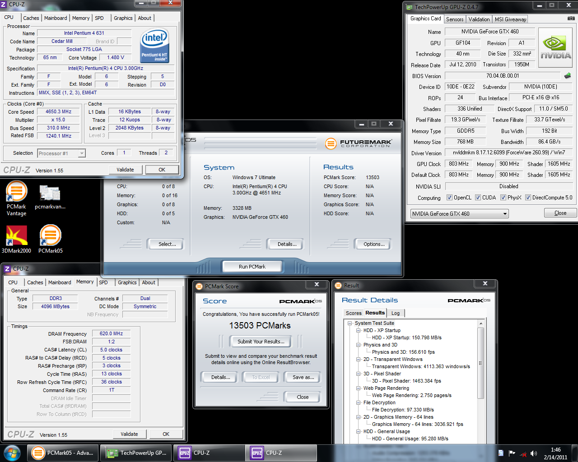Switch to TechPowerUp GPU-Z taskbar item
578x462 pixels.
pos(136,453)
